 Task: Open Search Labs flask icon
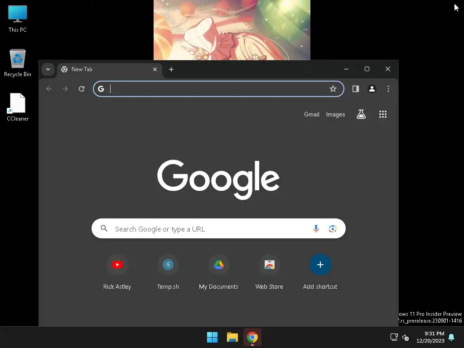(x=361, y=114)
